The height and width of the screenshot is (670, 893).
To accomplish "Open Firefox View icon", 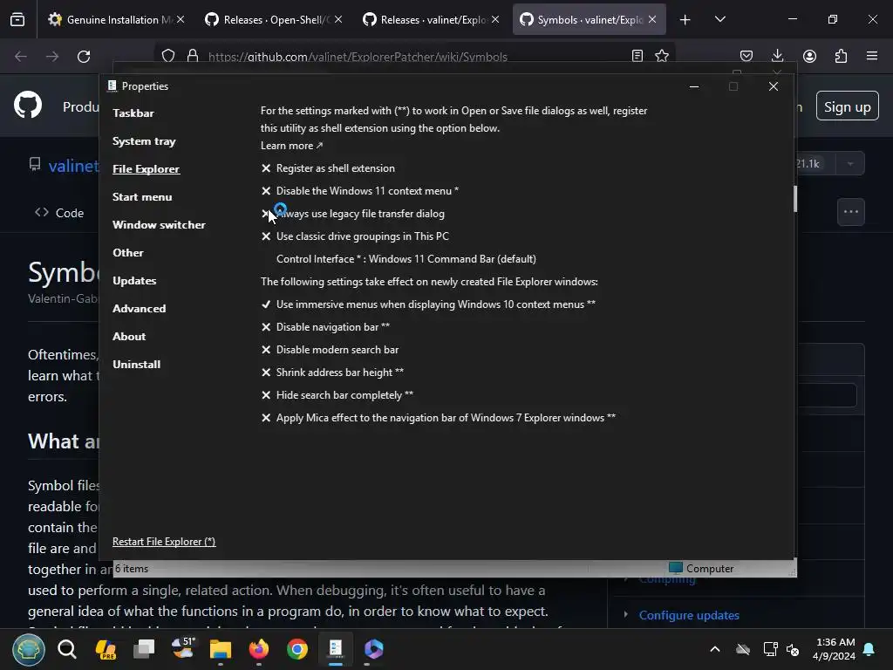I will tap(17, 20).
